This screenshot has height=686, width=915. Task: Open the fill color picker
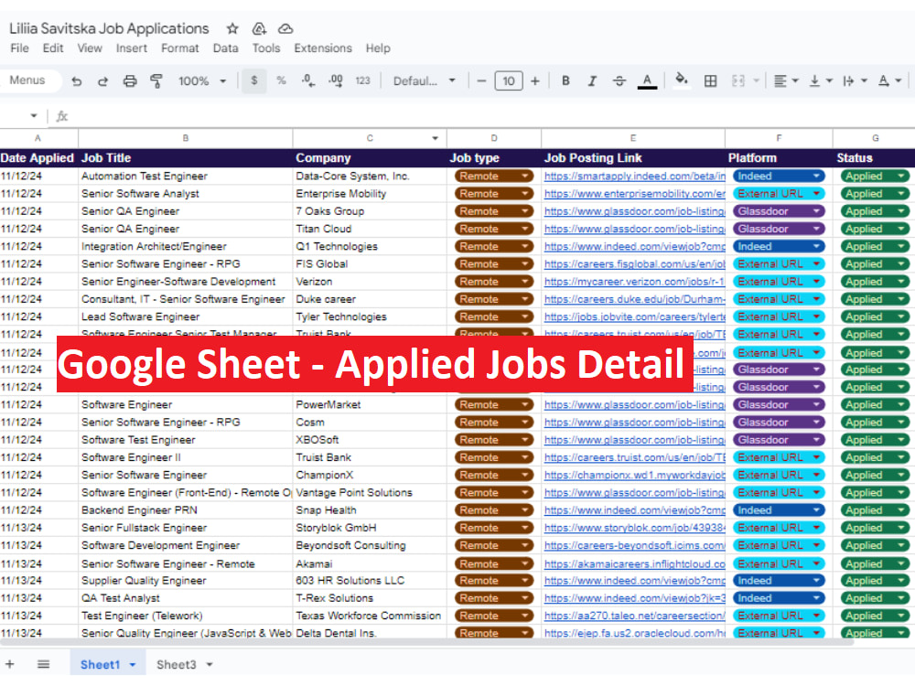(682, 80)
